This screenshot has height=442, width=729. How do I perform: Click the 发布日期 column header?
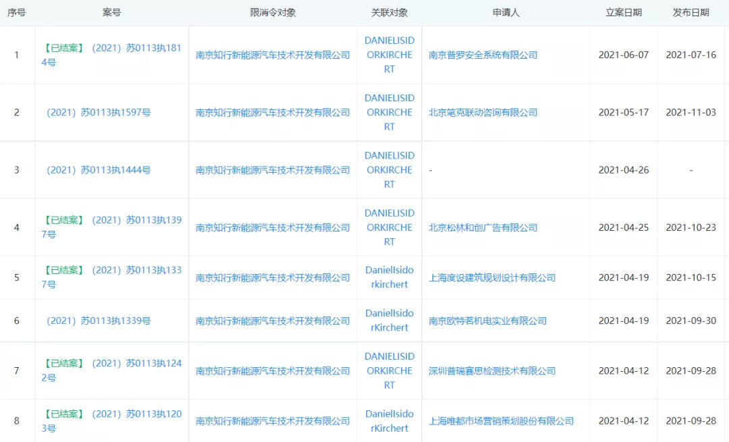(691, 13)
